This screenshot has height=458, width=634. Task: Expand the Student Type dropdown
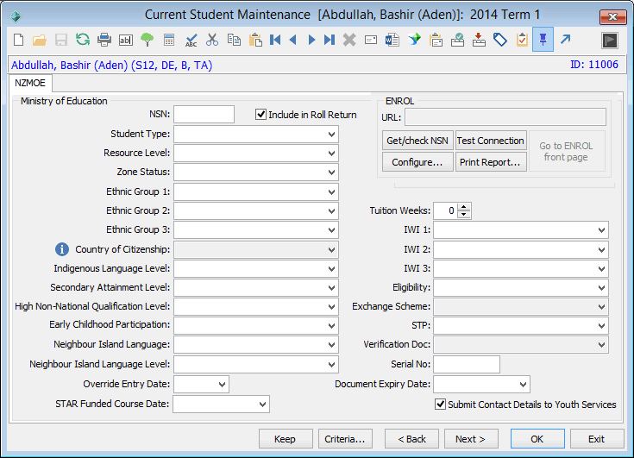[x=331, y=135]
